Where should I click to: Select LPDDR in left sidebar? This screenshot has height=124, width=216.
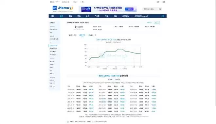[x=52, y=61]
